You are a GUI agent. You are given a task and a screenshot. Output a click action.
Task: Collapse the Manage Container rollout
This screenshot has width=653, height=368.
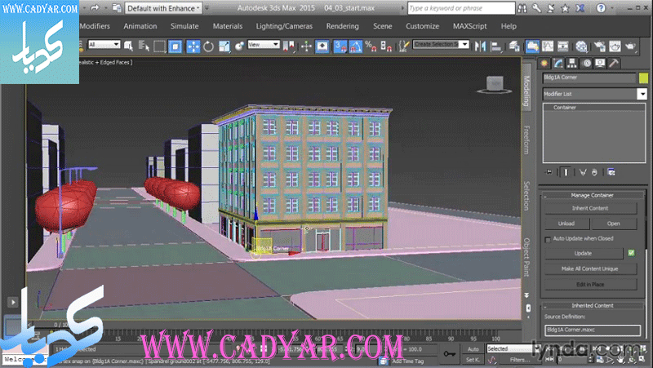(593, 195)
